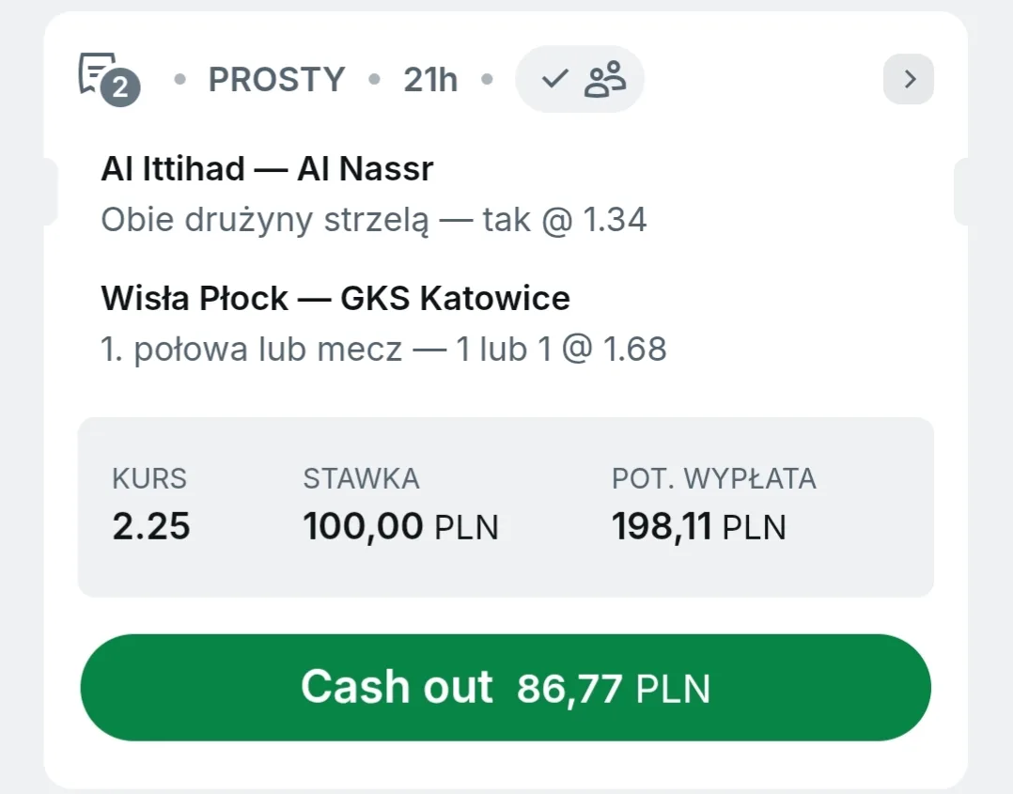
Task: Click the checkmark icon in the pill
Action: [x=555, y=80]
